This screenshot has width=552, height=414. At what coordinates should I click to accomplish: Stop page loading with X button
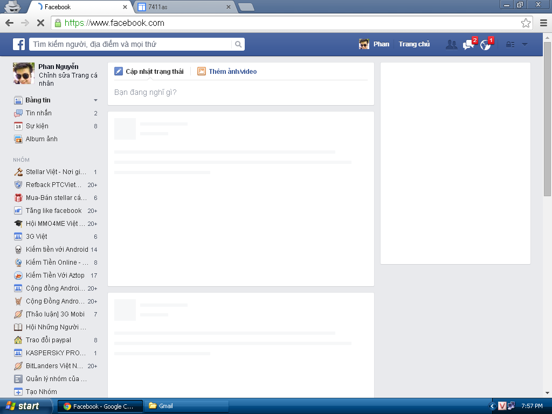(40, 23)
